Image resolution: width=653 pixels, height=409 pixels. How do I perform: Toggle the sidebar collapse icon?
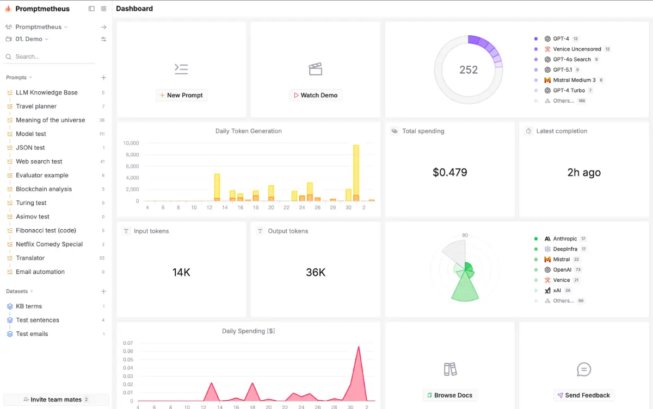coord(91,9)
